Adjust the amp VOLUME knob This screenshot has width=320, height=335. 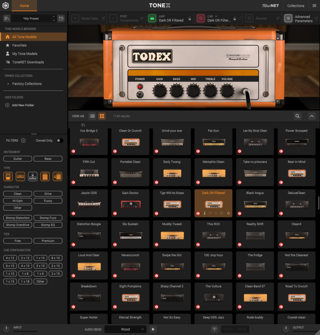point(227,91)
